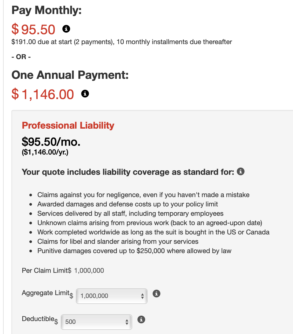This screenshot has width=293, height=334.
Task: Click the red $1,146.00 annual price
Action: [x=43, y=94]
